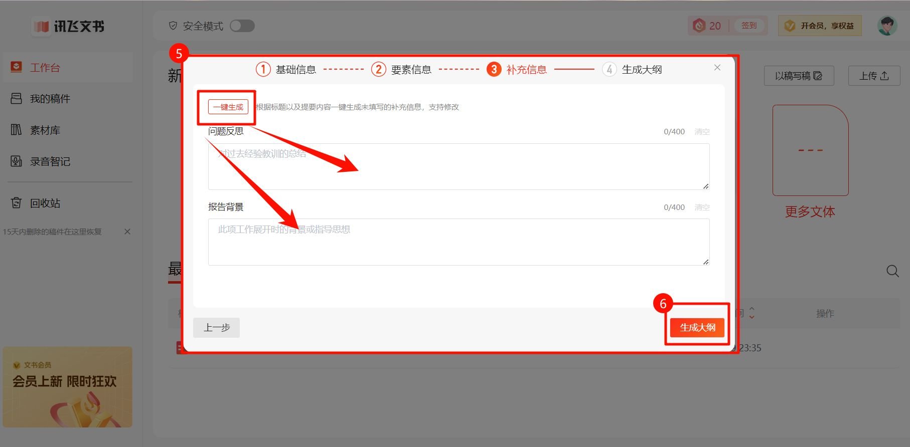The image size is (910, 447).
Task: Open 我的稿件 from the sidebar
Action: 50,99
